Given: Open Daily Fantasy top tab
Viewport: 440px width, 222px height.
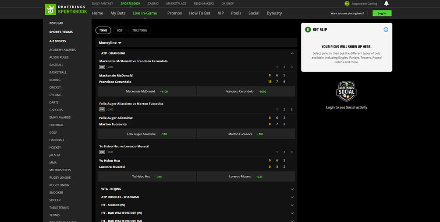Looking at the screenshot, I should 103,3.
